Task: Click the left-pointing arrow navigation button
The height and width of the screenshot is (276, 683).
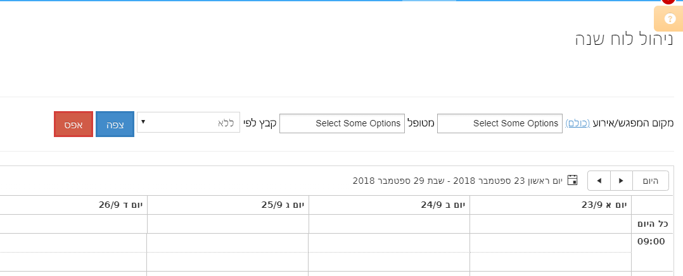Action: pos(599,181)
